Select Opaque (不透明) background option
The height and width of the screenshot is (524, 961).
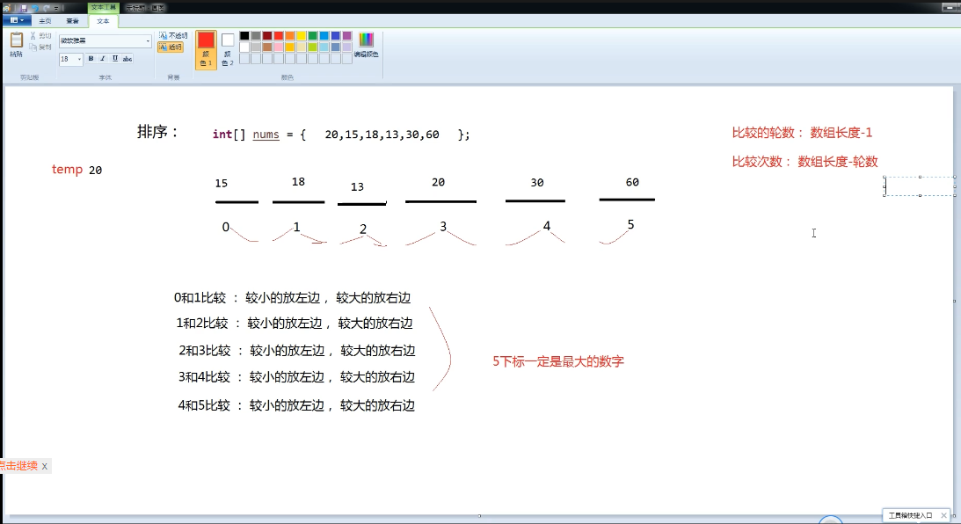[173, 35]
